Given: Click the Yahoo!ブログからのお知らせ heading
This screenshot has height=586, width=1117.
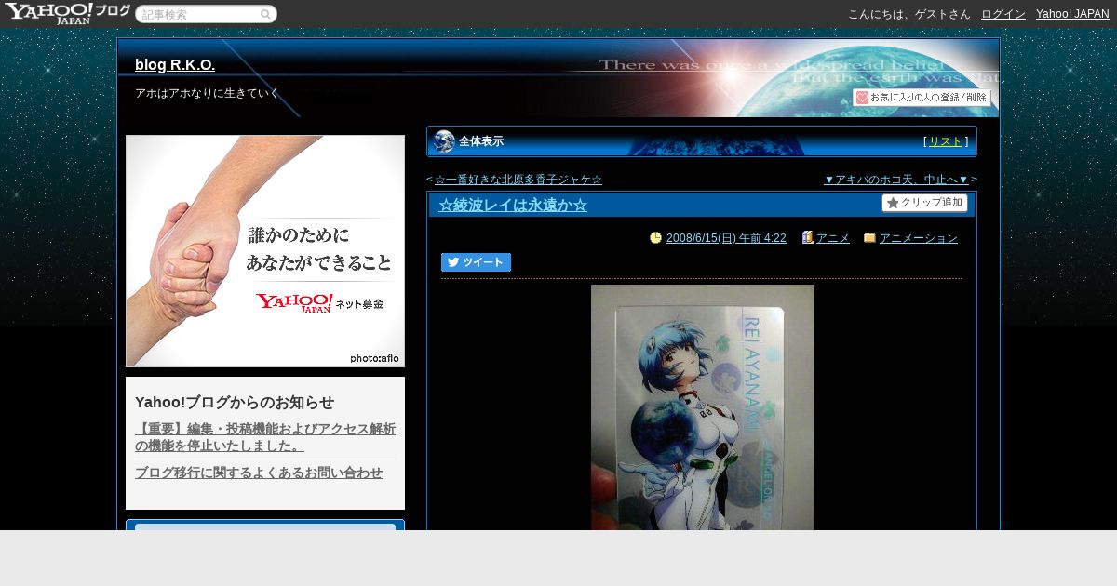Looking at the screenshot, I should tap(235, 402).
